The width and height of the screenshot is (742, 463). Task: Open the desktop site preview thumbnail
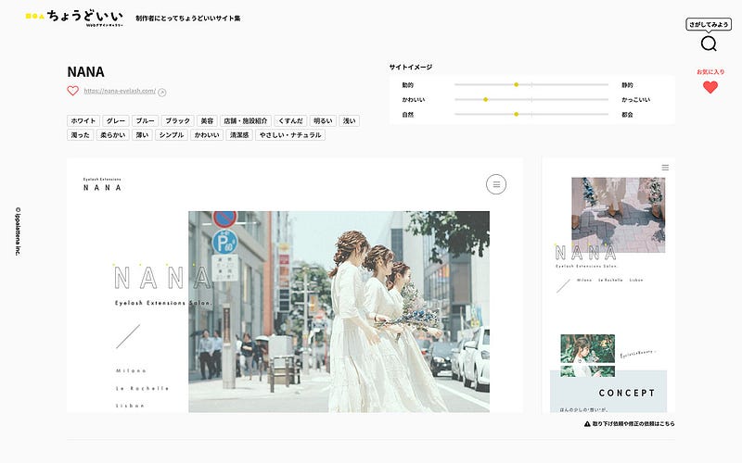click(x=295, y=285)
